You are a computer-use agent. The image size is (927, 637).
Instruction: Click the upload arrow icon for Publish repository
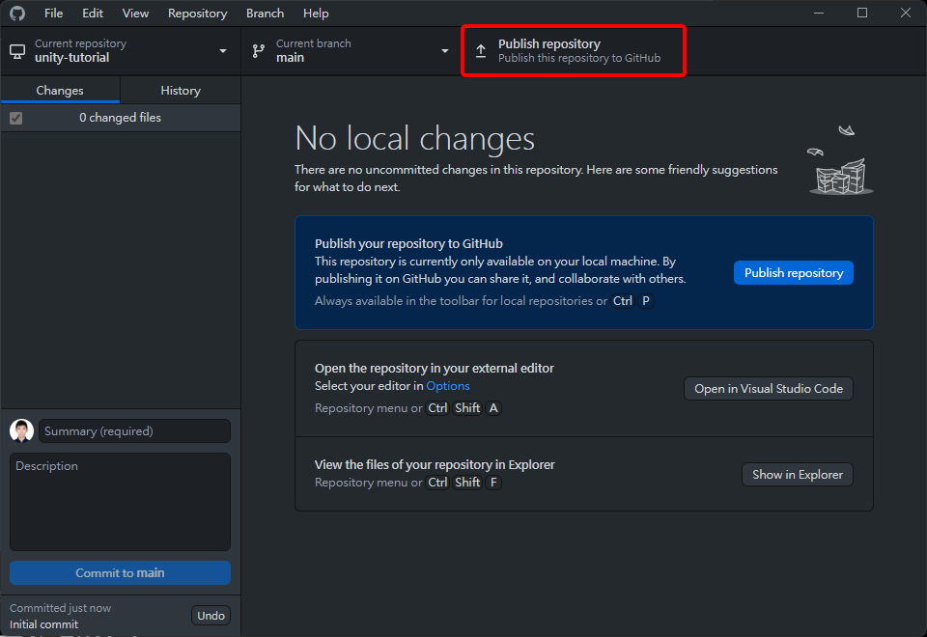(x=481, y=51)
